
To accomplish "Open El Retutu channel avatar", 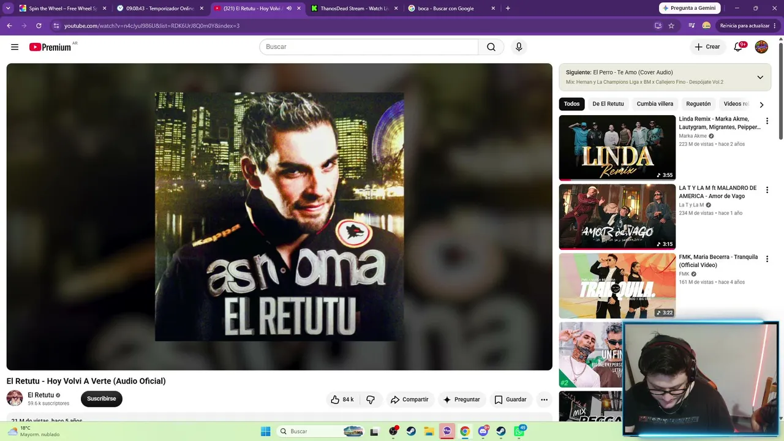I will point(15,399).
